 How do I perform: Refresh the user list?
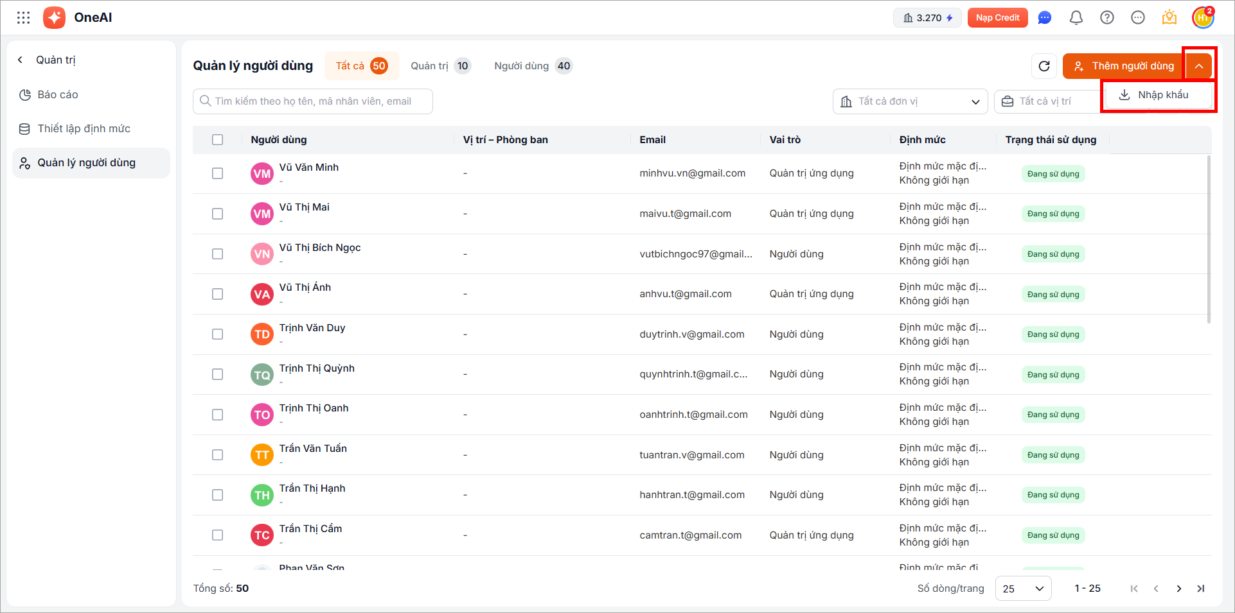[x=1044, y=66]
